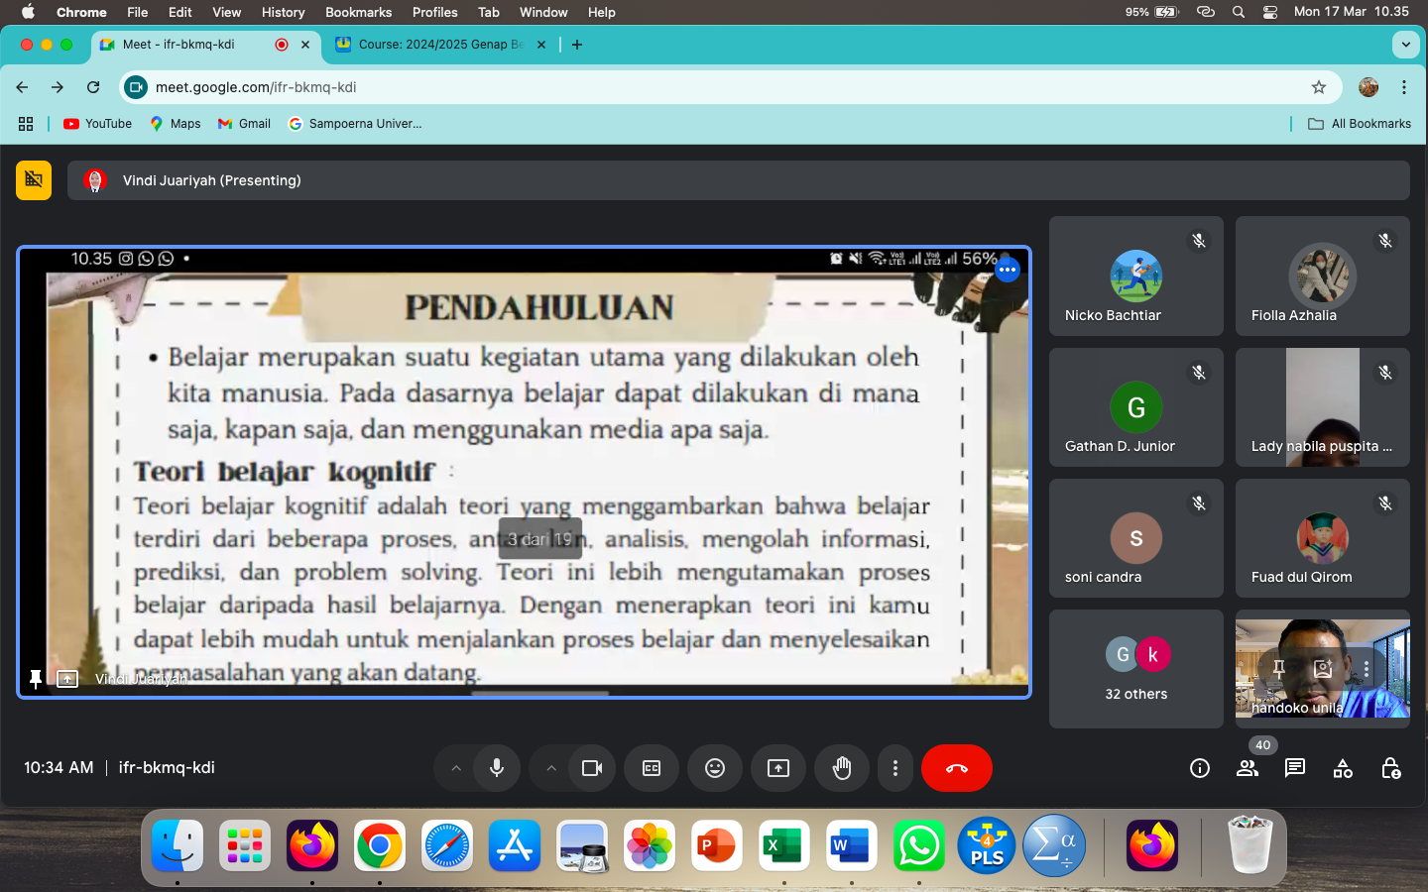Image resolution: width=1428 pixels, height=892 pixels.
Task: Expand audio settings arrow beside microphone
Action: coord(456,768)
